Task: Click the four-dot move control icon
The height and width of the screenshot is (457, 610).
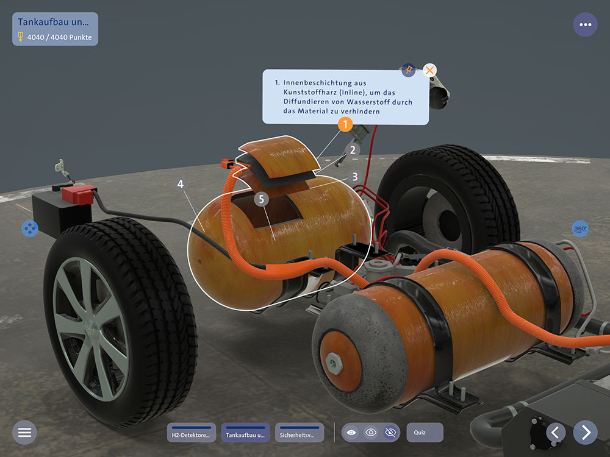Action: (x=29, y=228)
